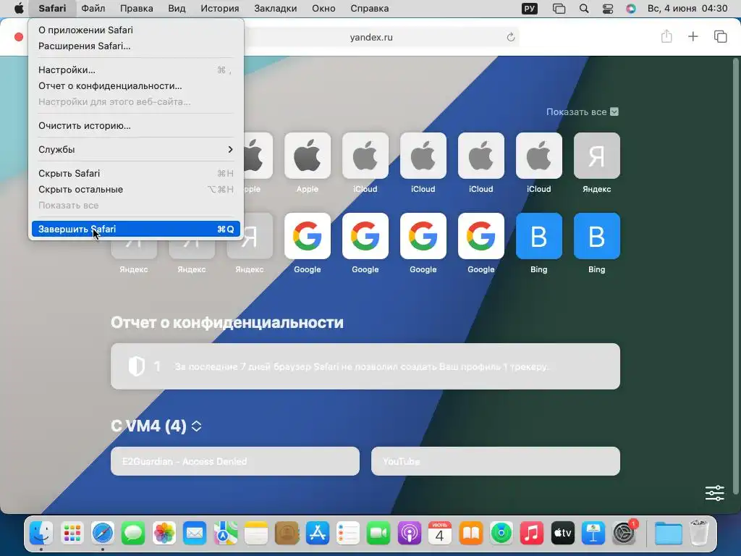Open Contacts from the Dock
The height and width of the screenshot is (556, 741).
pyautogui.click(x=287, y=534)
